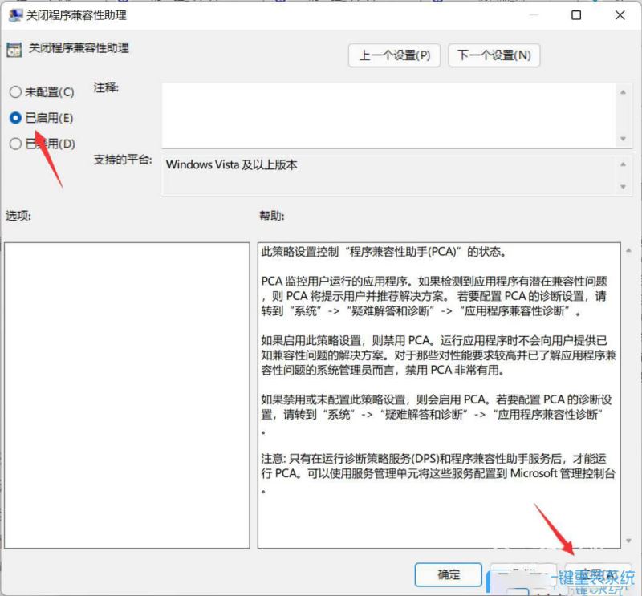Confirm the policy change with 确定
Image resolution: width=642 pixels, height=596 pixels.
[x=448, y=574]
